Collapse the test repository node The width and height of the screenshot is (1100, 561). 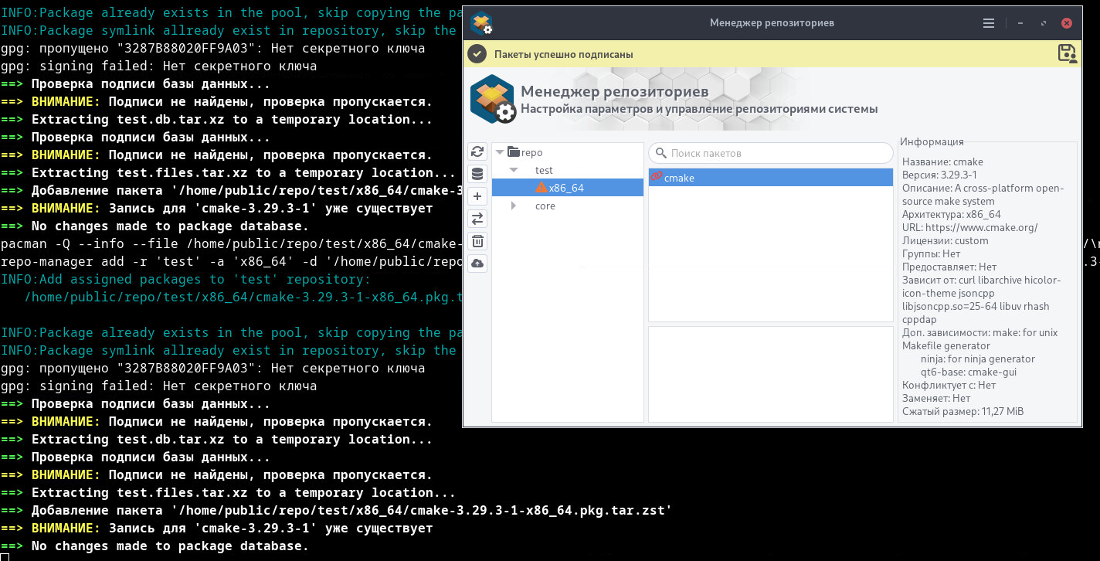coord(514,170)
